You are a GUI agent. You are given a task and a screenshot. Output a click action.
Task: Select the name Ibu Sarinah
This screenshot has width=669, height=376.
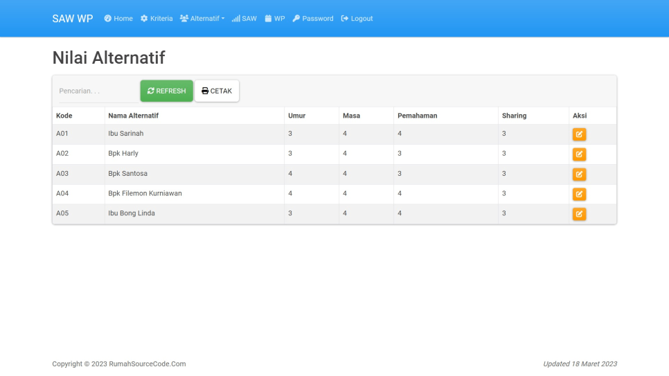[125, 134]
